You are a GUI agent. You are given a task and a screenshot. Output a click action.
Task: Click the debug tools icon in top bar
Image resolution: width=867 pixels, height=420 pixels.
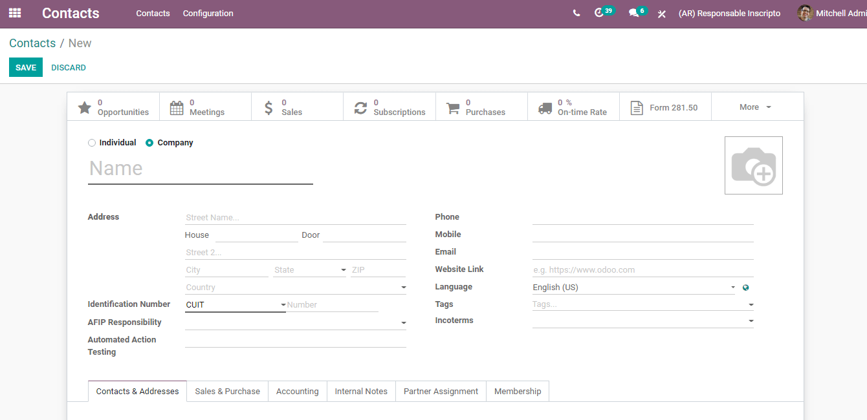[661, 14]
